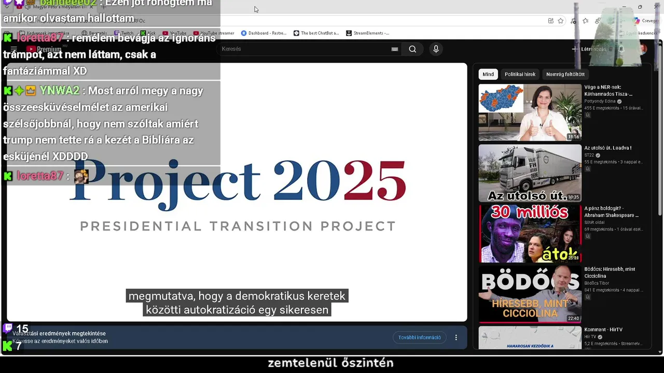Click További információ button
The image size is (664, 373).
419,337
